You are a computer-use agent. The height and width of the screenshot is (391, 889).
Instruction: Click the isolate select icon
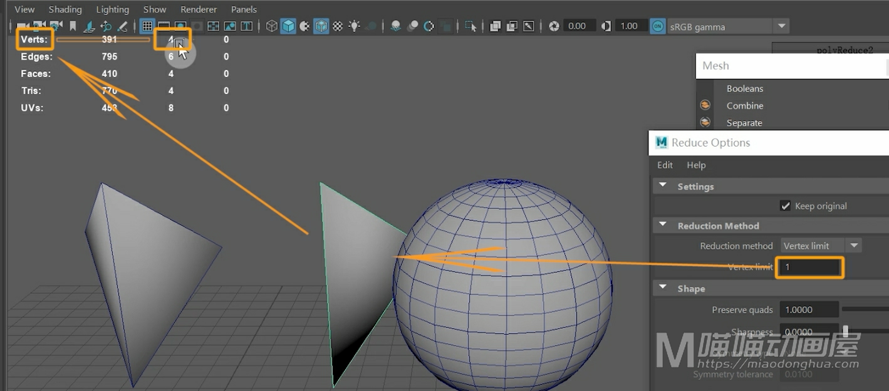pyautogui.click(x=470, y=26)
